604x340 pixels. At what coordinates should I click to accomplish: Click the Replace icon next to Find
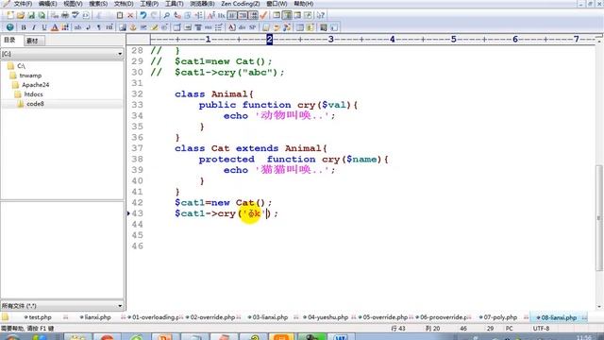[x=177, y=15]
